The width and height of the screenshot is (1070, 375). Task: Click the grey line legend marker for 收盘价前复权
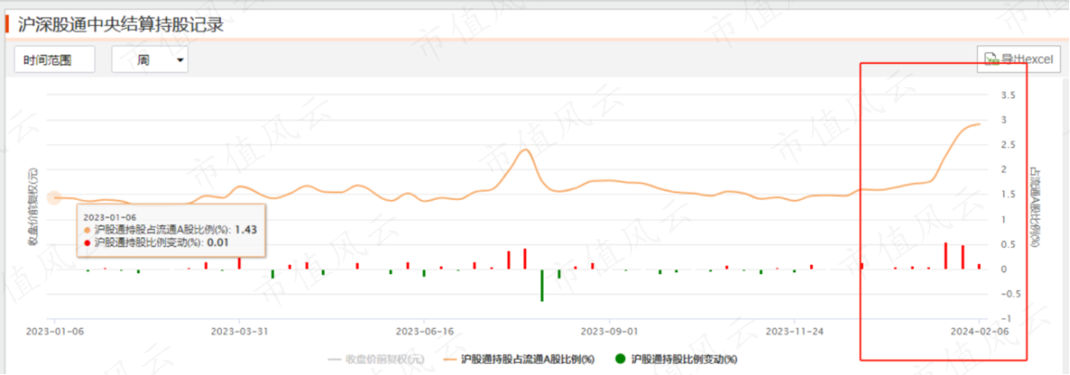coord(334,358)
